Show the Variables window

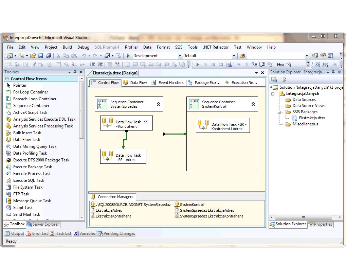[x=84, y=234]
